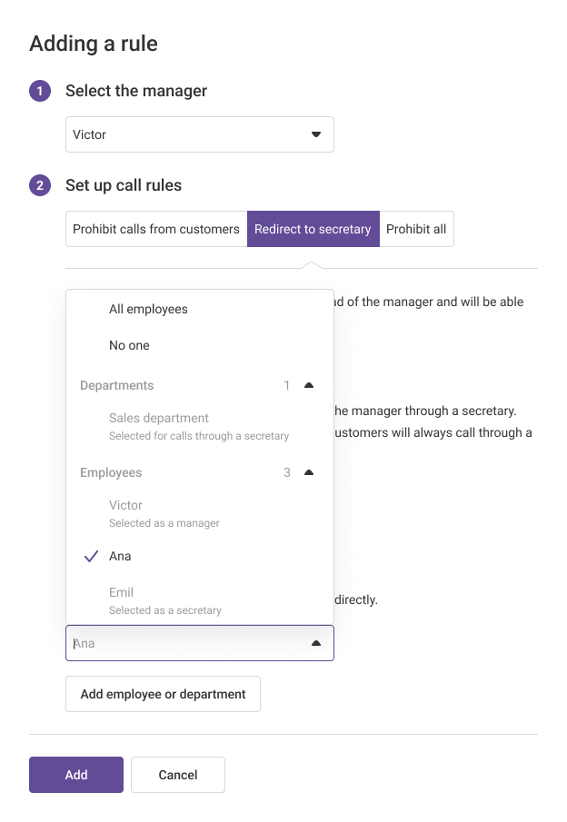Click the checkmark icon next to Ana
This screenshot has height=822, width=567.
click(x=91, y=557)
